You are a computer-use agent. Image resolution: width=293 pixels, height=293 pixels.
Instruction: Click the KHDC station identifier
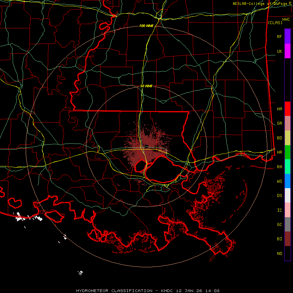(167, 291)
